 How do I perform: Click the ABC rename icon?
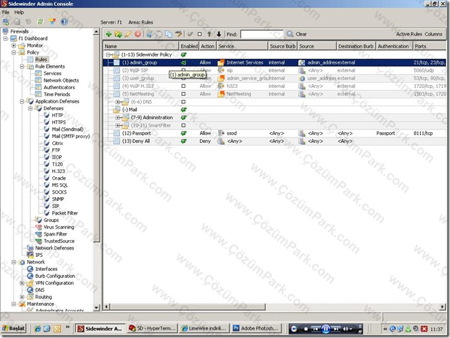179,34
